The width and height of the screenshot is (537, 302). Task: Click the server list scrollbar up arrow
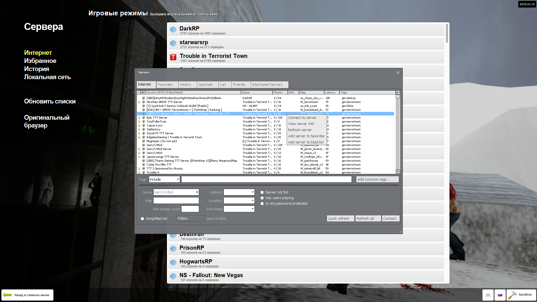tap(398, 93)
